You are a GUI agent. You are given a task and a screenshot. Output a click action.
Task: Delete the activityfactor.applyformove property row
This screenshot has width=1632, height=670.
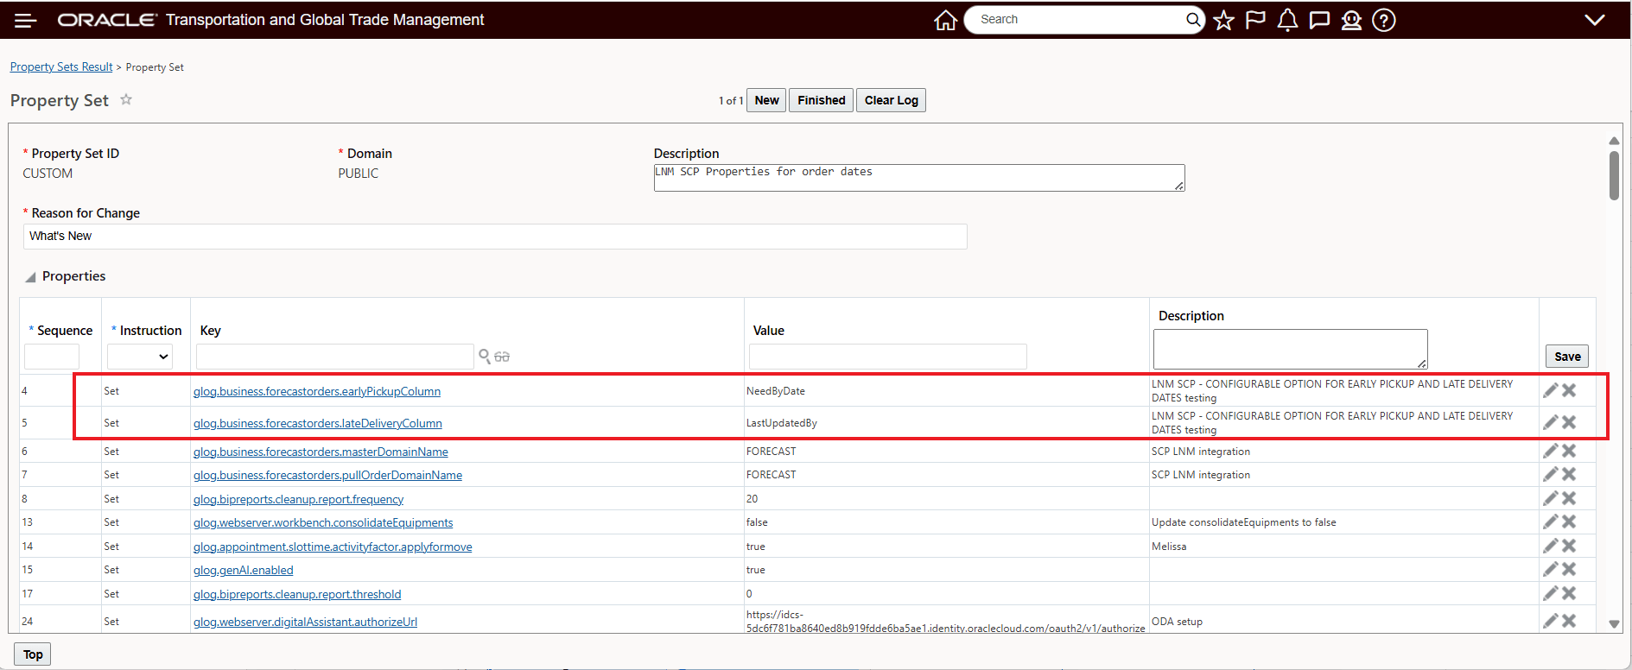coord(1569,546)
